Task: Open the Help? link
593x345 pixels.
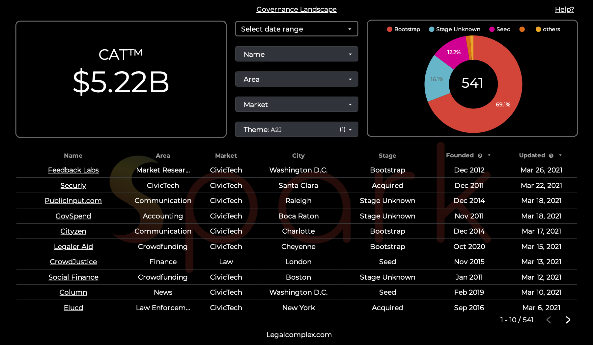Action: tap(564, 10)
